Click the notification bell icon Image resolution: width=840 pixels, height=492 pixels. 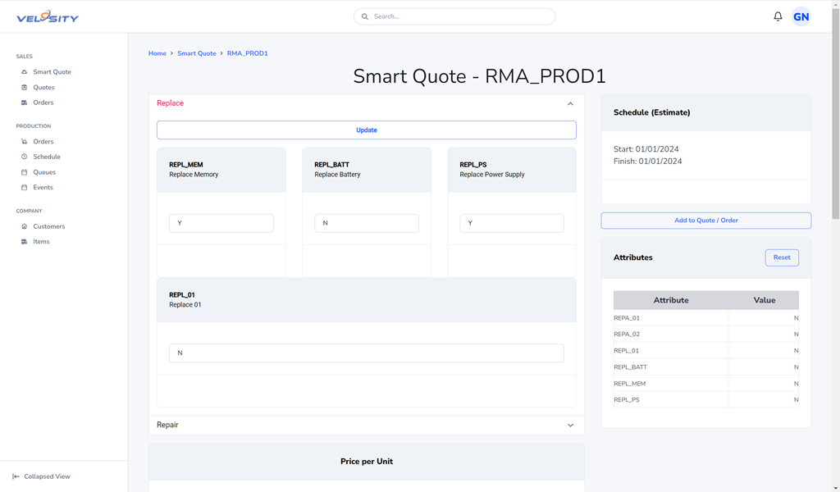pyautogui.click(x=778, y=16)
